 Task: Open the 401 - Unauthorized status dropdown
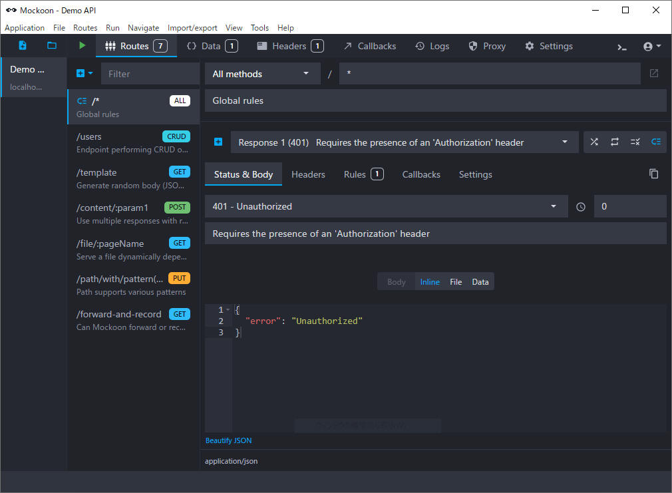coord(385,206)
